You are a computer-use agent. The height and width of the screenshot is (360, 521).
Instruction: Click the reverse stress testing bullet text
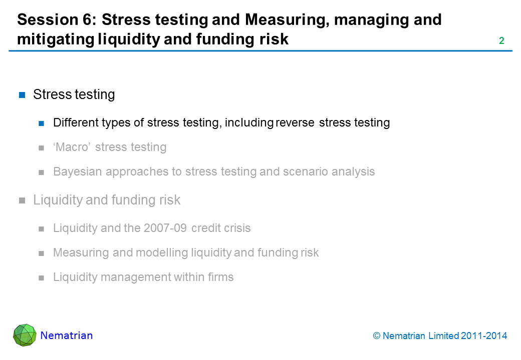221,122
